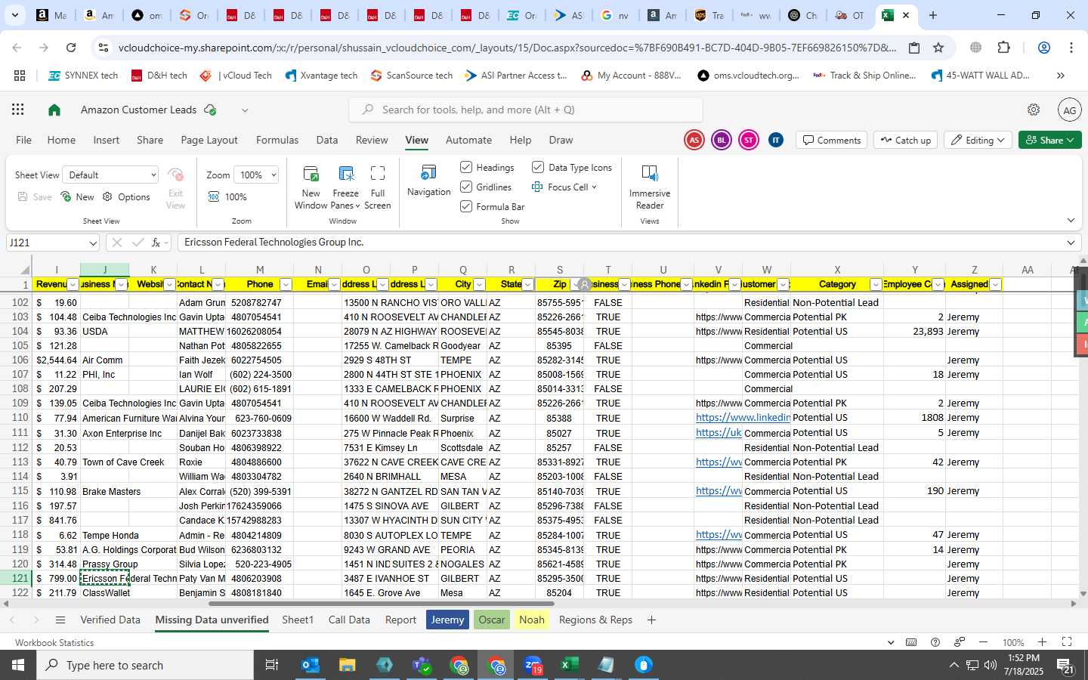Click the Freeze Panes icon
The width and height of the screenshot is (1088, 680).
pyautogui.click(x=346, y=174)
